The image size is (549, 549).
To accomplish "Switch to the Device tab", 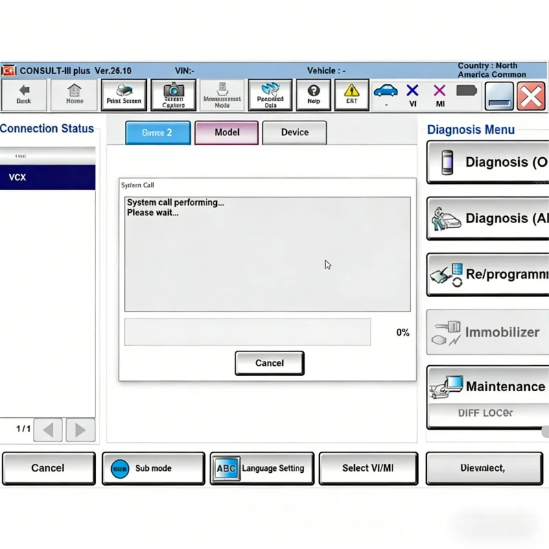I will click(x=294, y=132).
